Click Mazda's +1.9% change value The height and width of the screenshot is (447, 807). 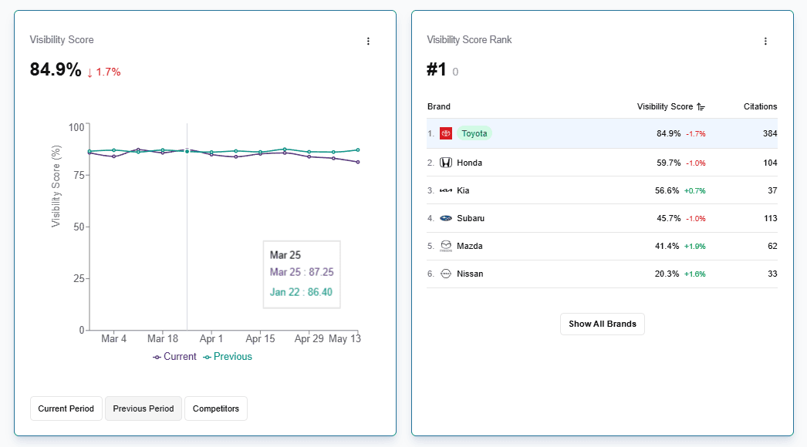[695, 247]
